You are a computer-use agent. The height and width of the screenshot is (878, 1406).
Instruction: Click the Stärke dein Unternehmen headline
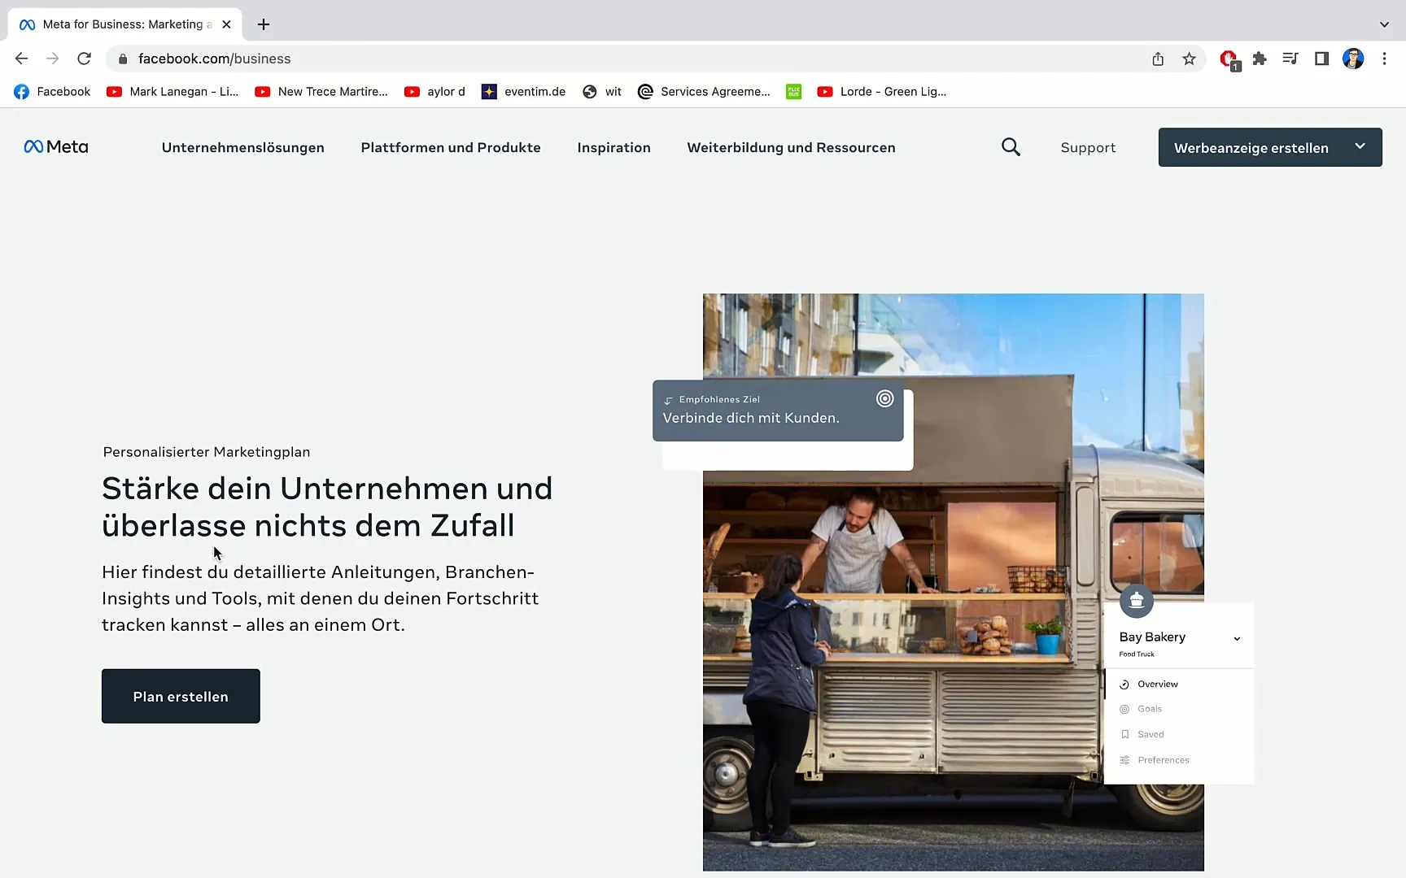pos(327,506)
